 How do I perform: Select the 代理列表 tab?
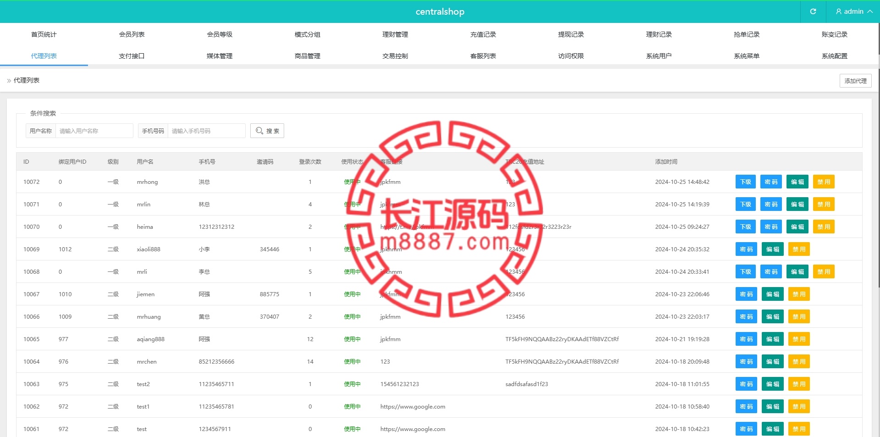coord(44,56)
